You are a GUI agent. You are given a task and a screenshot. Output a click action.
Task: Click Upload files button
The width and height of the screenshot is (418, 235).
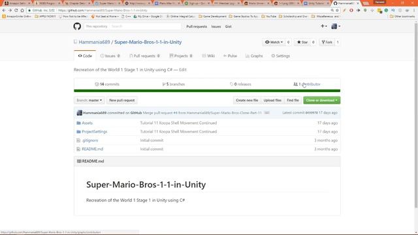coord(272,100)
